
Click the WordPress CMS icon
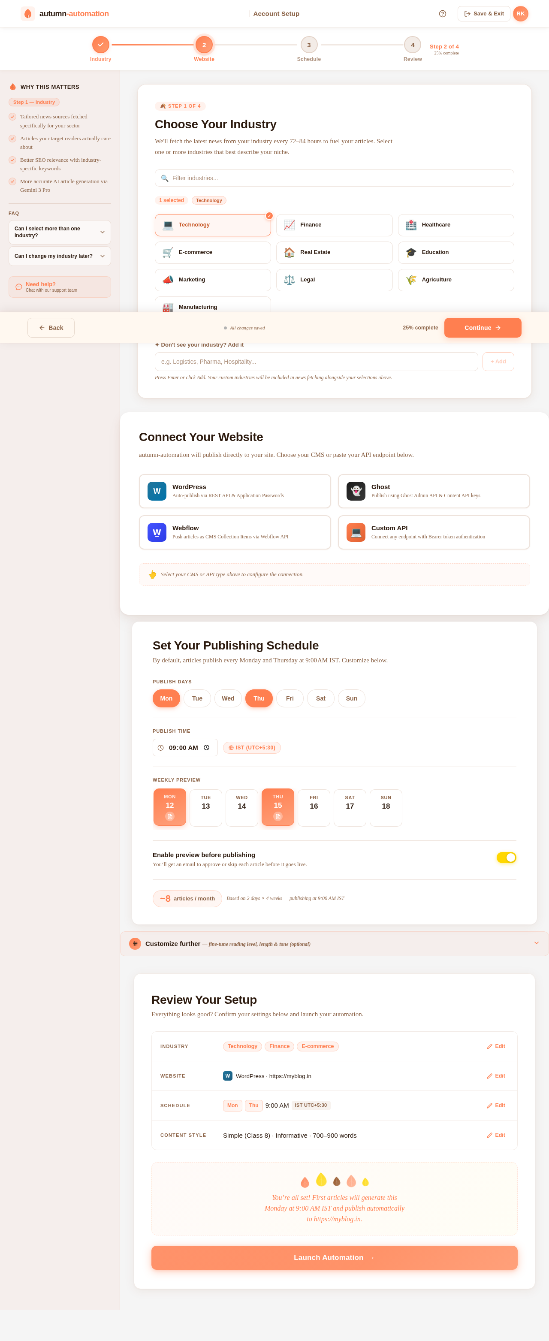pos(157,491)
